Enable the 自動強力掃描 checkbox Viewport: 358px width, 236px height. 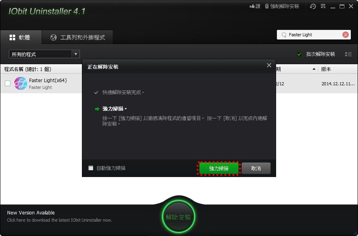(91, 168)
